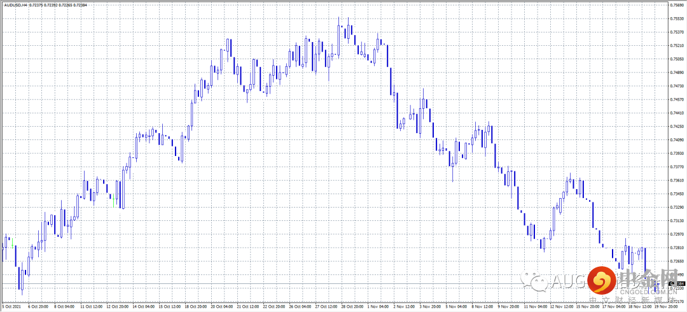The image size is (687, 312).
Task: Click the 0.73290 price axis label
Action: [677, 208]
